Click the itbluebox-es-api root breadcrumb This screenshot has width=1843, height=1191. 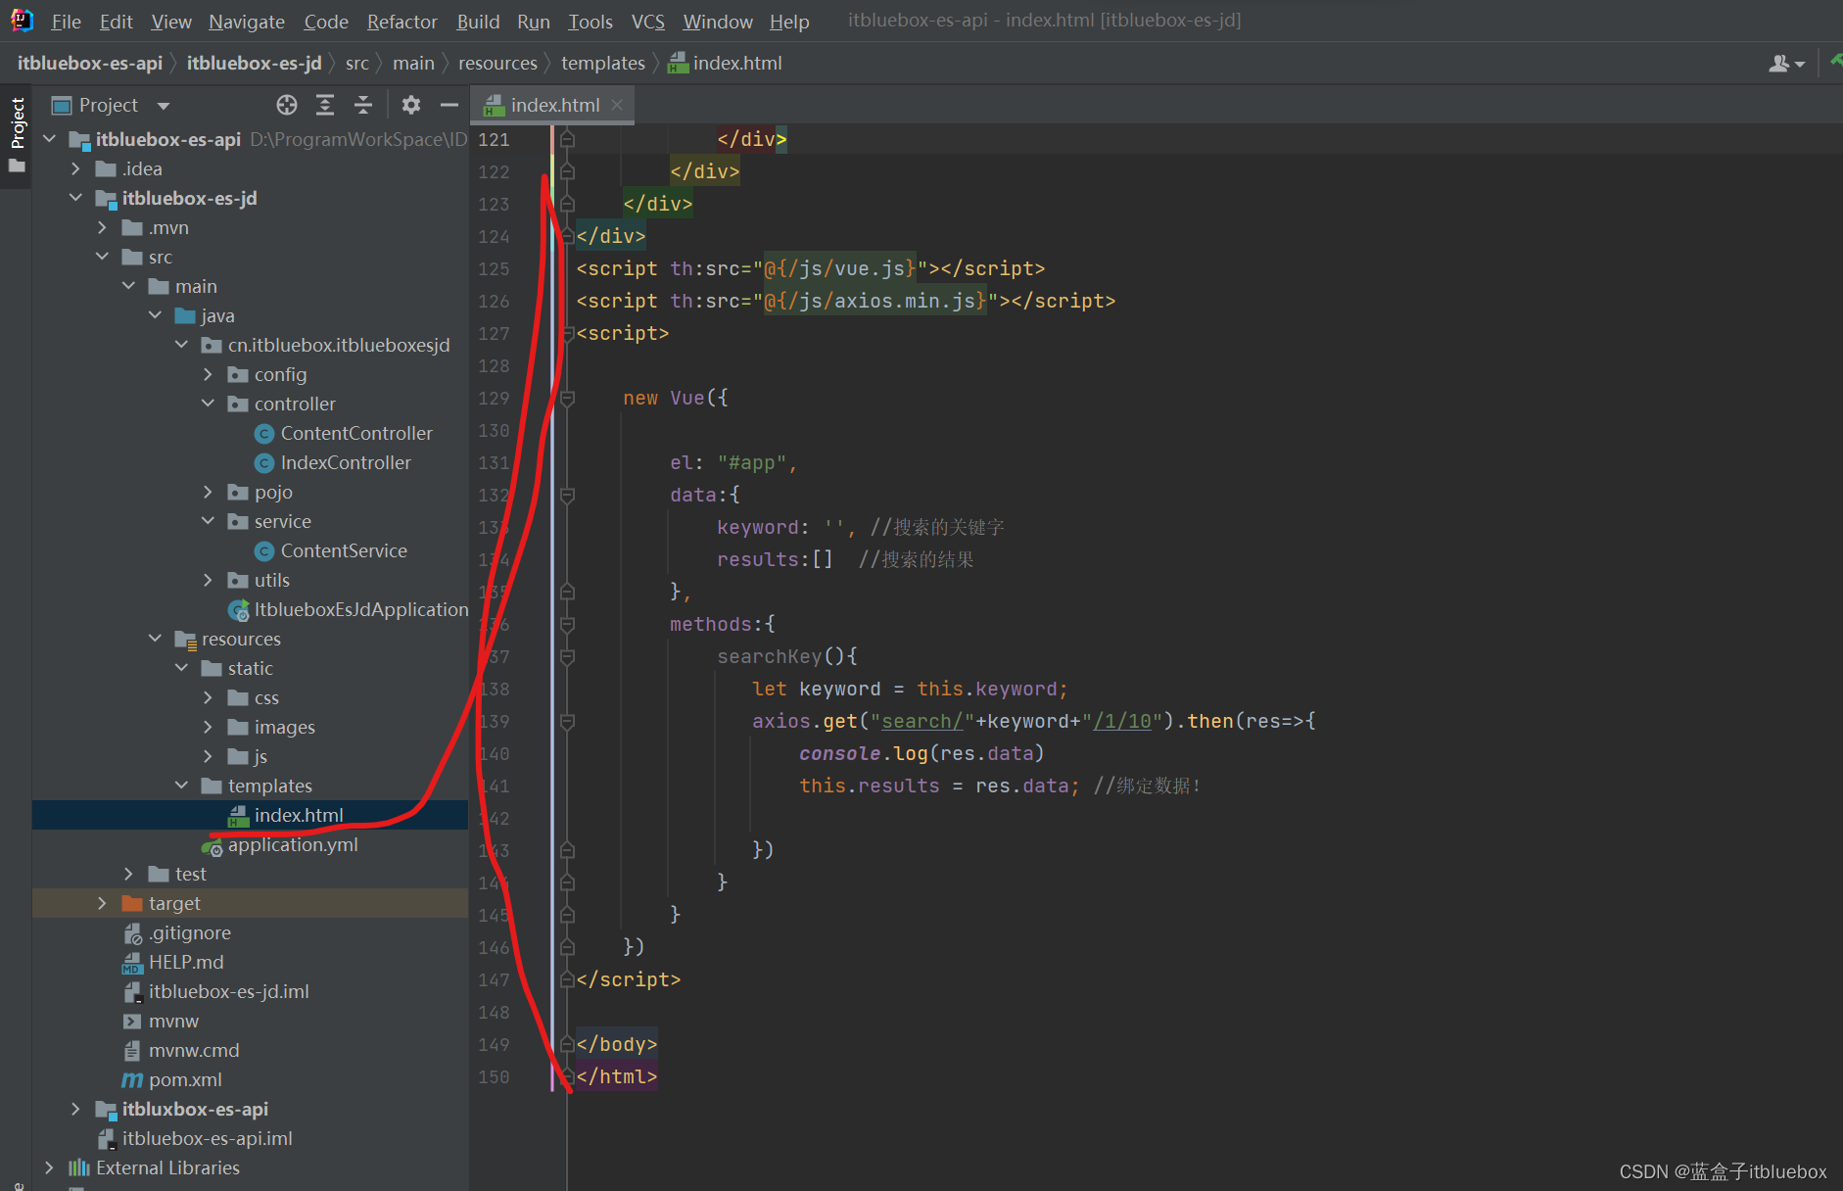(90, 64)
